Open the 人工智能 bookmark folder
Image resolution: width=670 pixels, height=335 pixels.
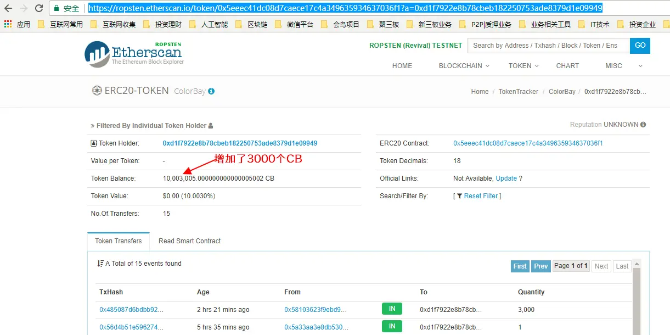(209, 24)
